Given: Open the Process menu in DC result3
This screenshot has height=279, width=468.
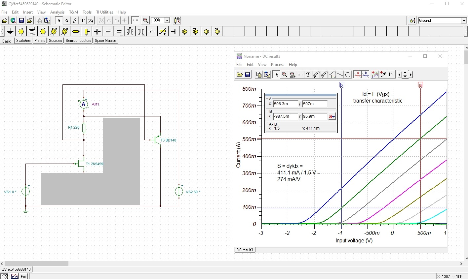Looking at the screenshot, I should [278, 65].
